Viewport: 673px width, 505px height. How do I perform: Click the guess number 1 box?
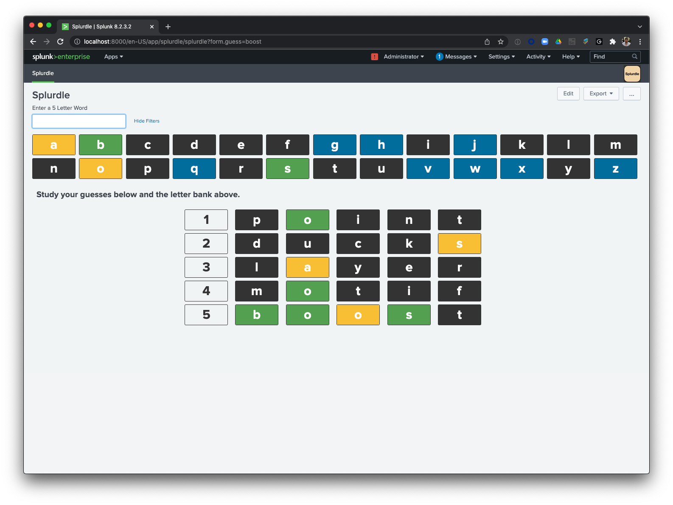tap(206, 220)
